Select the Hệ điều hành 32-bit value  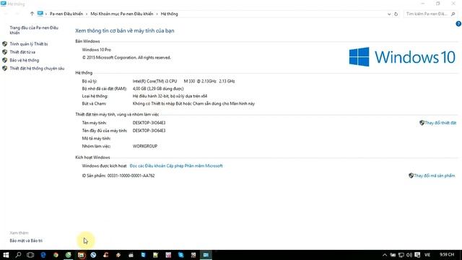[x=170, y=96]
